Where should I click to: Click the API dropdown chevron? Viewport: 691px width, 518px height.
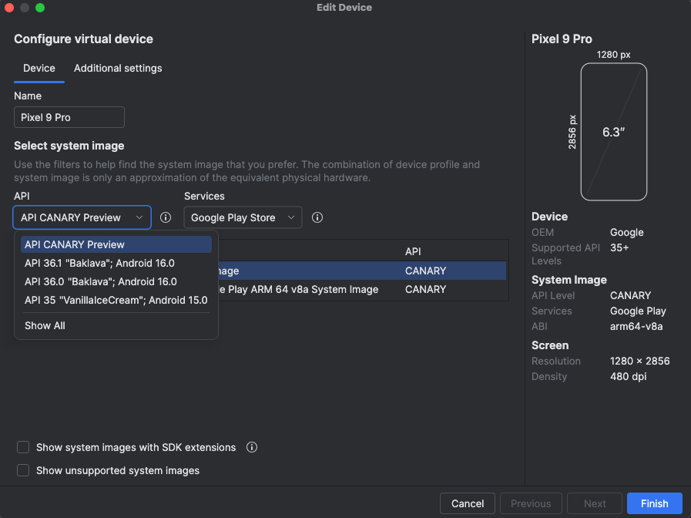(x=140, y=217)
